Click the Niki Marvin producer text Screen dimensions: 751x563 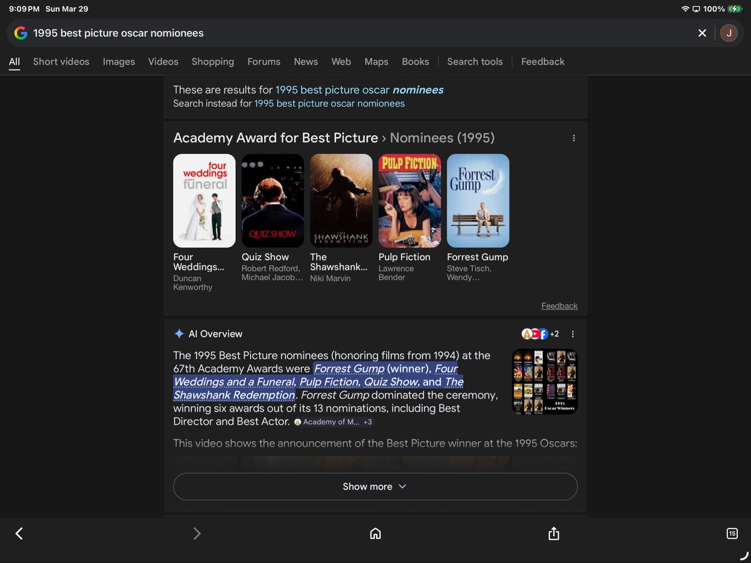(330, 278)
